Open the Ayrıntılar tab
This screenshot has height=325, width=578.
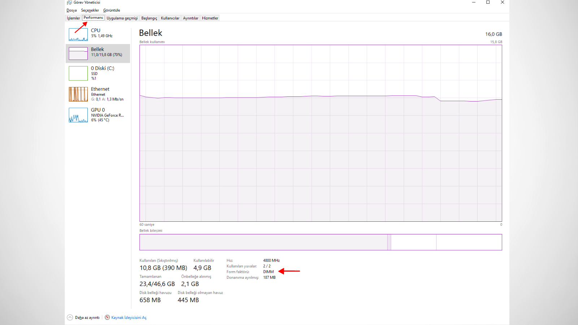[x=191, y=18]
